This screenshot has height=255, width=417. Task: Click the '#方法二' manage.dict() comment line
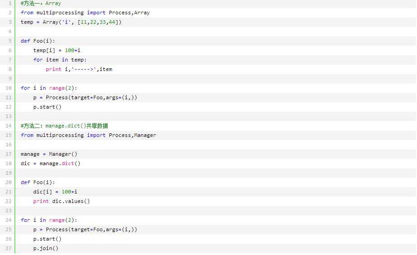pyautogui.click(x=64, y=126)
